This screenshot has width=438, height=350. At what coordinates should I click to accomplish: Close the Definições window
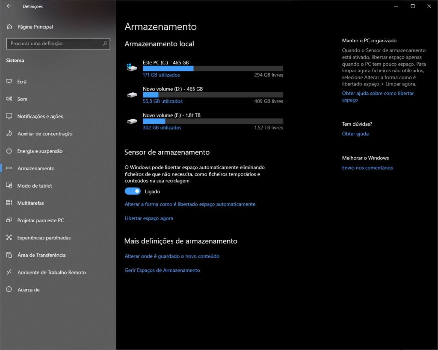point(429,6)
